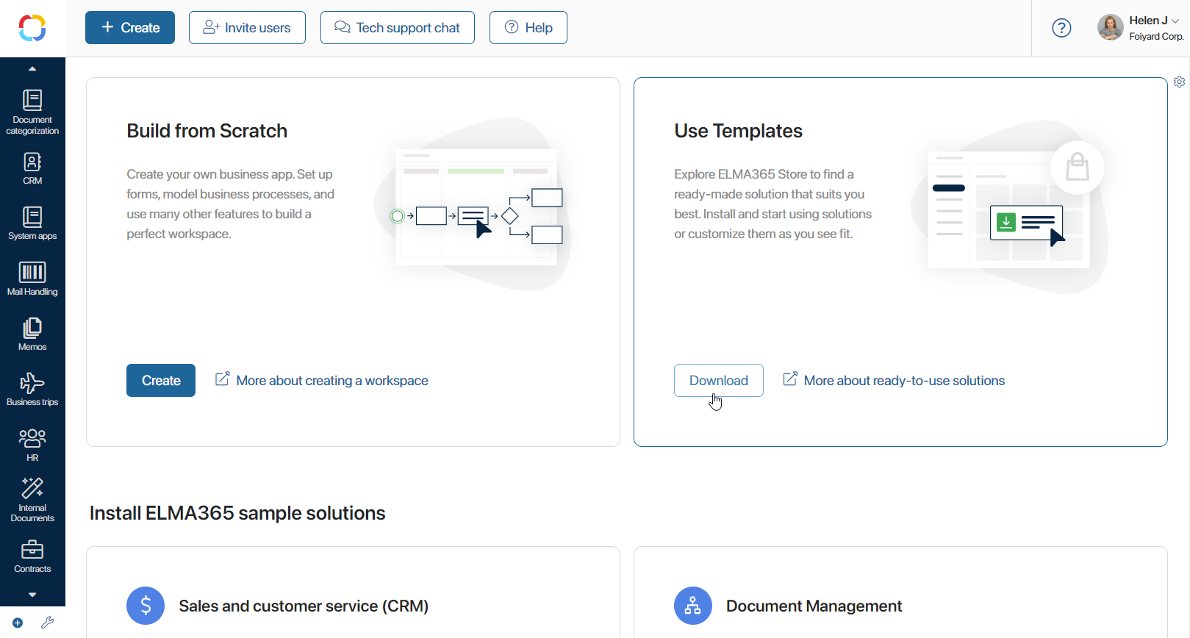Open More about ready-to-use solutions link
This screenshot has height=638, width=1190.
pos(894,381)
